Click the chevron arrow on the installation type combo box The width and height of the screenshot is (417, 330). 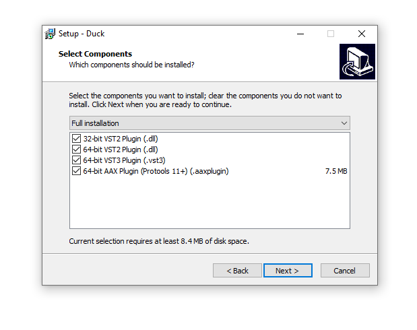[x=344, y=123]
